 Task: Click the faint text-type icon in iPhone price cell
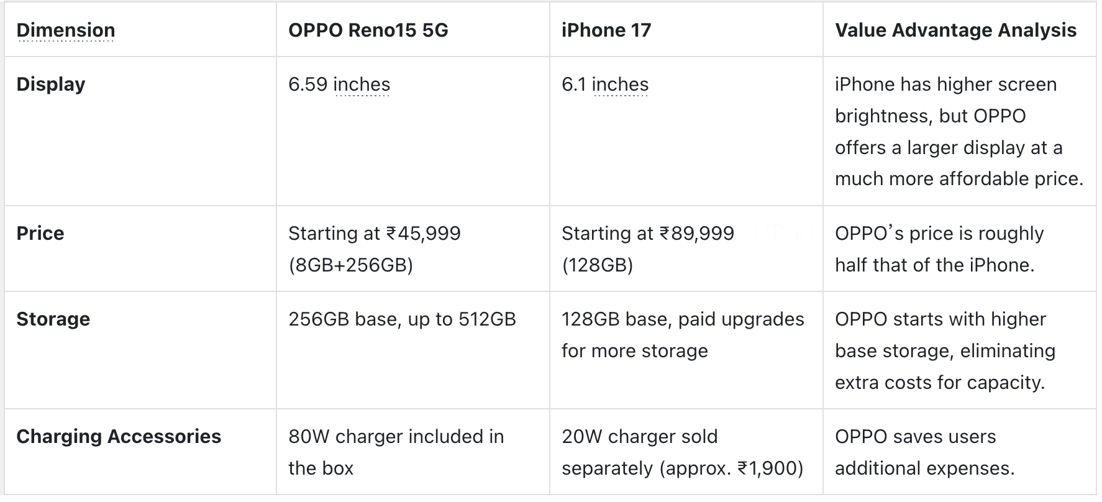click(774, 233)
